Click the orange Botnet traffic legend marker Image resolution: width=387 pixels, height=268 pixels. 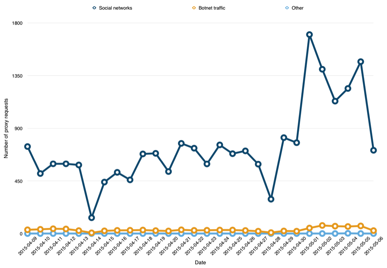pos(194,8)
